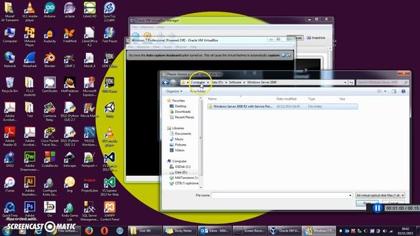The height and width of the screenshot is (236, 420).
Task: Expand the address bar history dropdown
Action: (345, 83)
